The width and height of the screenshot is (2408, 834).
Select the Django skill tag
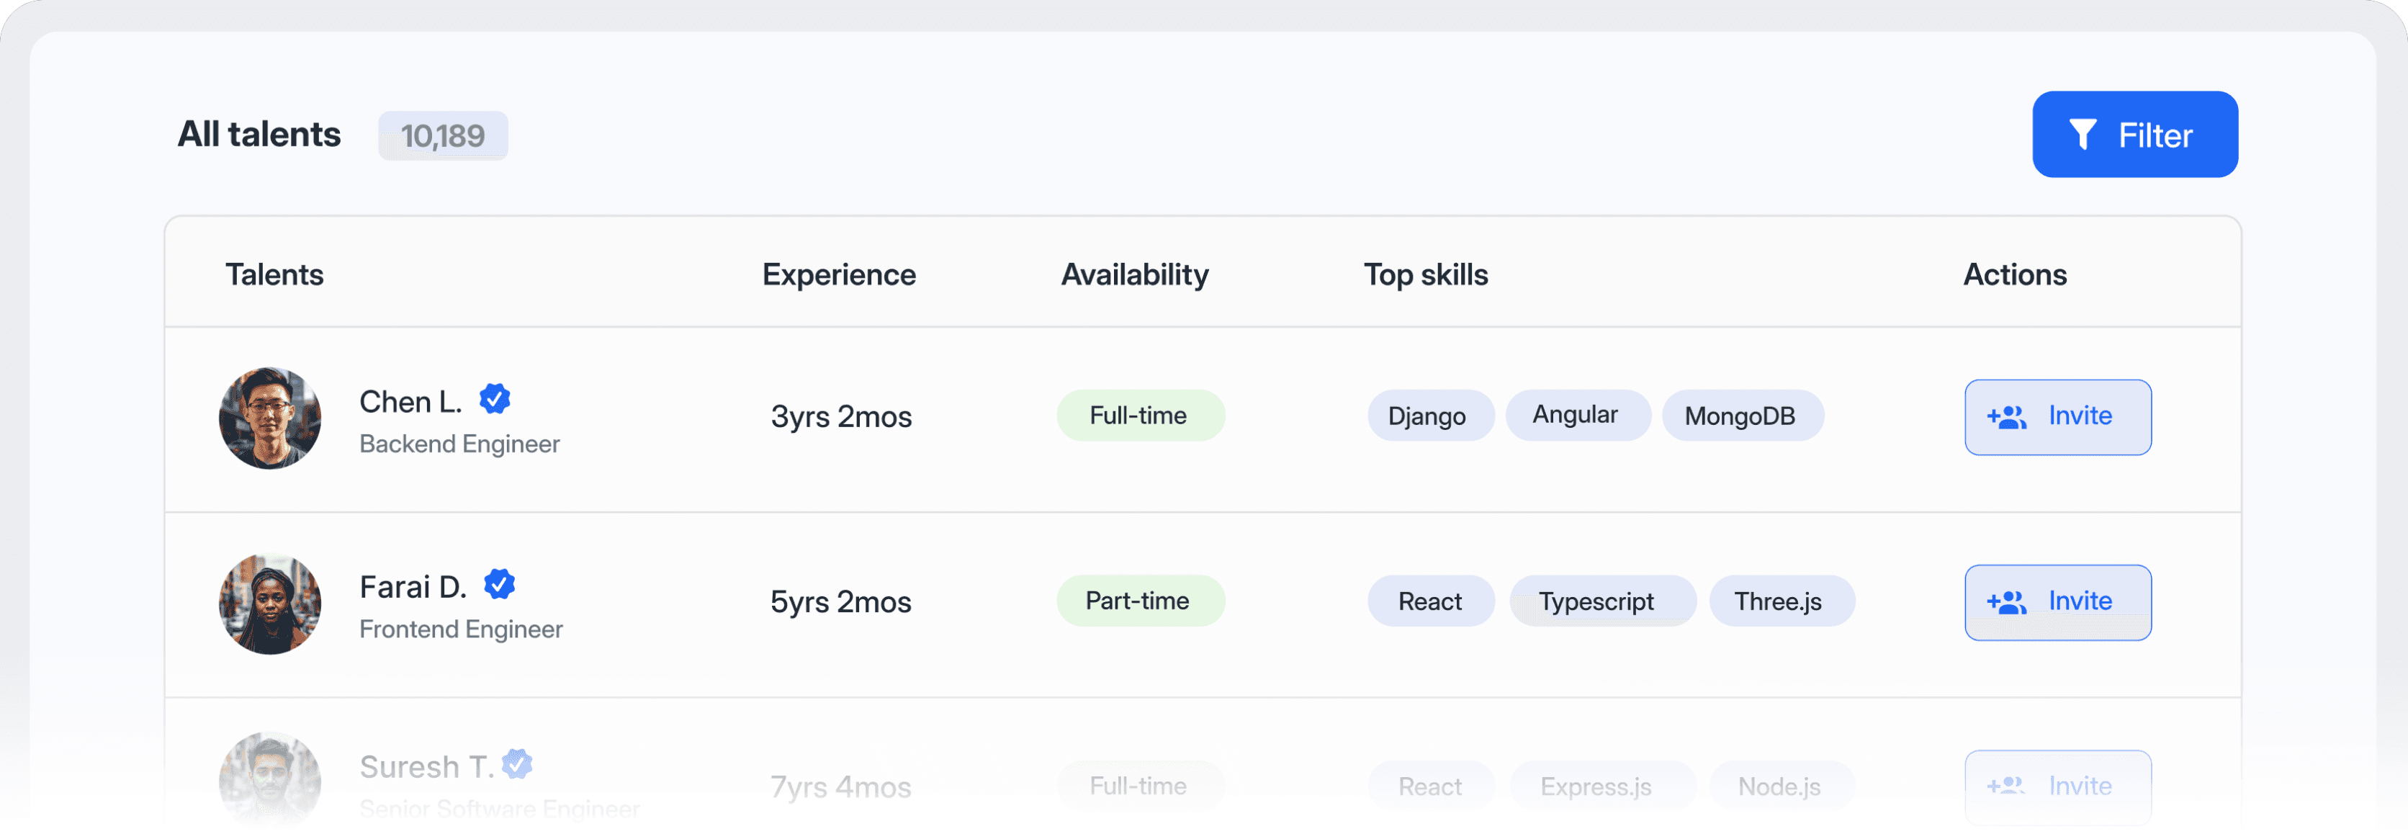1426,416
